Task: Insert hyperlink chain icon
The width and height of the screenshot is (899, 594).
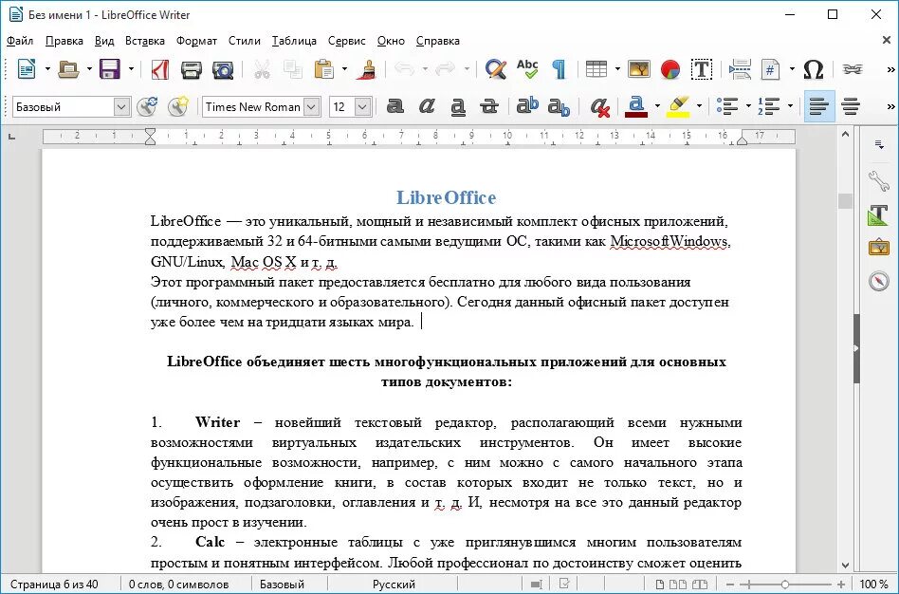Action: [x=852, y=69]
